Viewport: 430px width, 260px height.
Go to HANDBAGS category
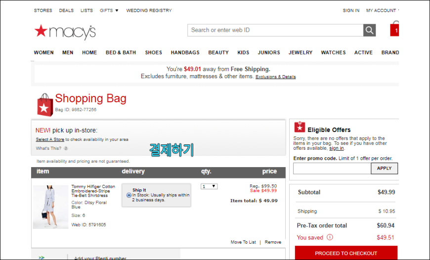[185, 52]
